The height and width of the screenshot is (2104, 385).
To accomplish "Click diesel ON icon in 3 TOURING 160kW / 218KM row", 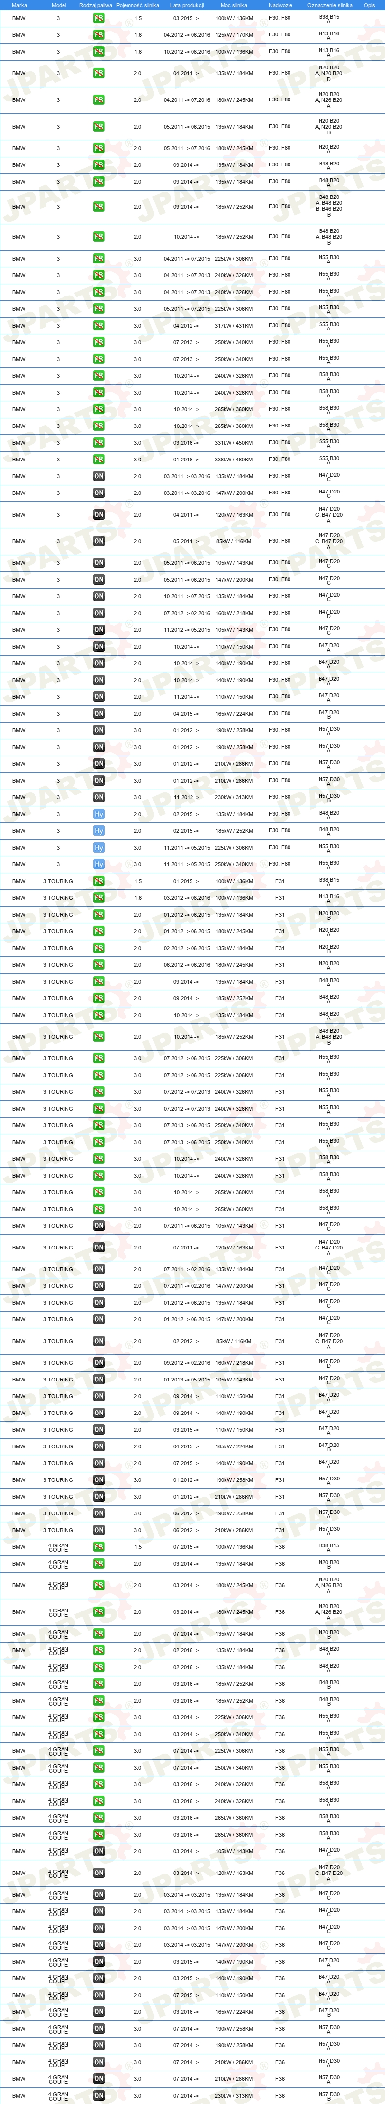I will [98, 1362].
